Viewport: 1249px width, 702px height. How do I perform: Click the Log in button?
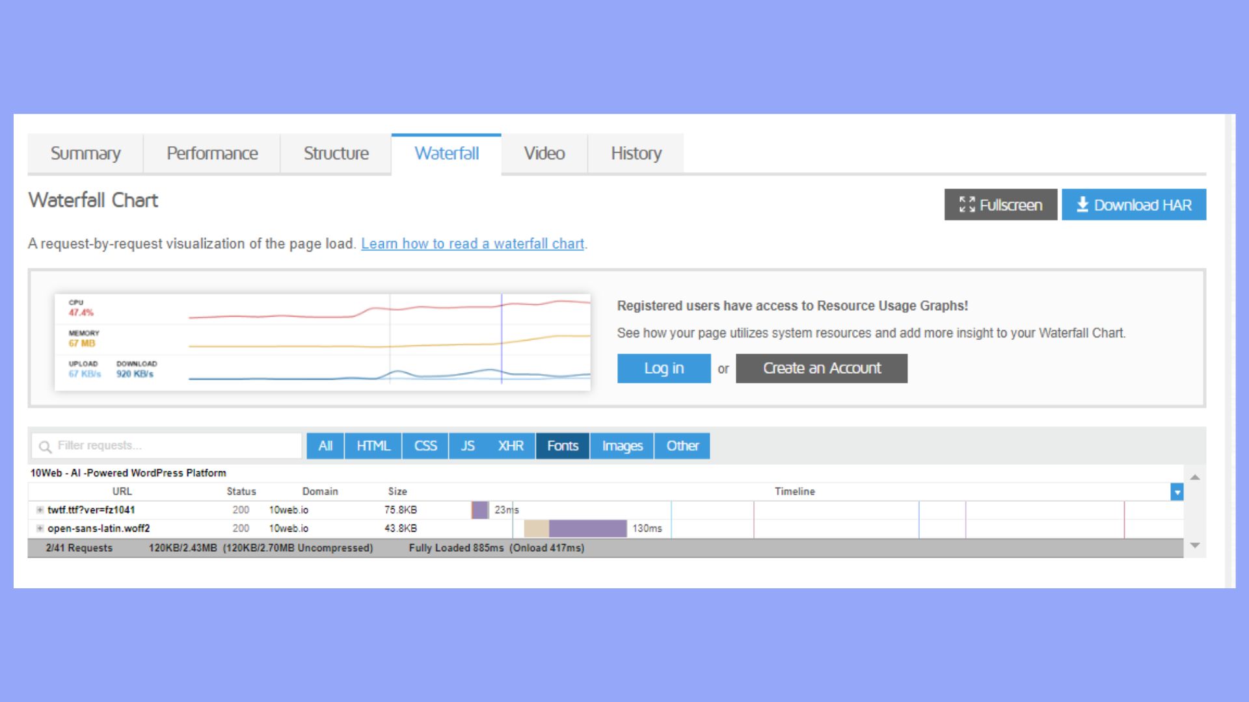[x=664, y=368]
